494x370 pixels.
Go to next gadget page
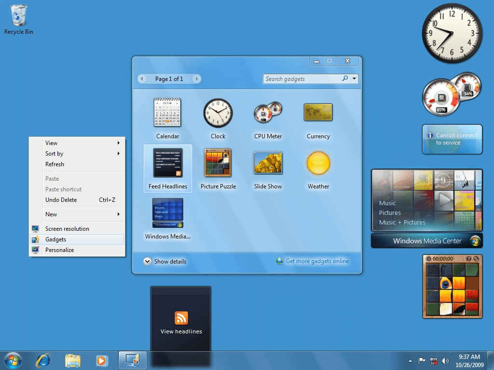click(197, 79)
